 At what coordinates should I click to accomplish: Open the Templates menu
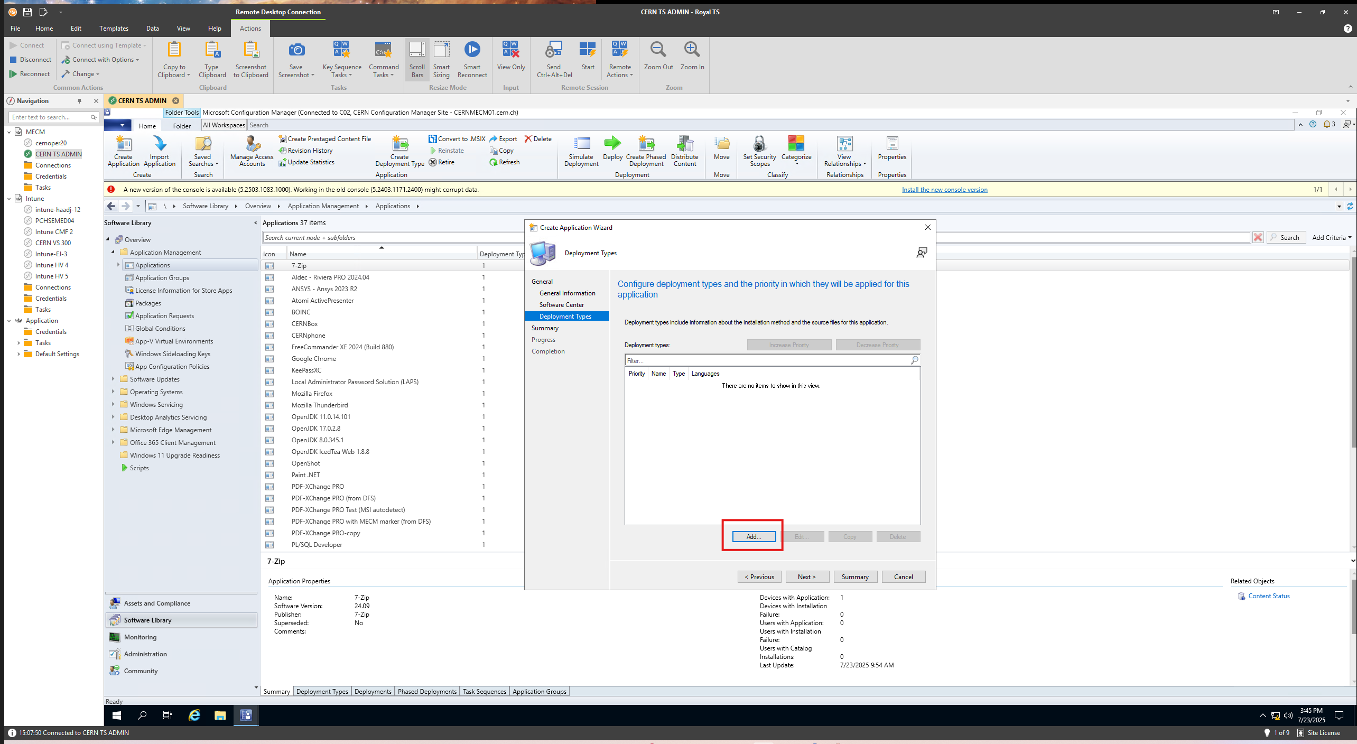coord(114,29)
